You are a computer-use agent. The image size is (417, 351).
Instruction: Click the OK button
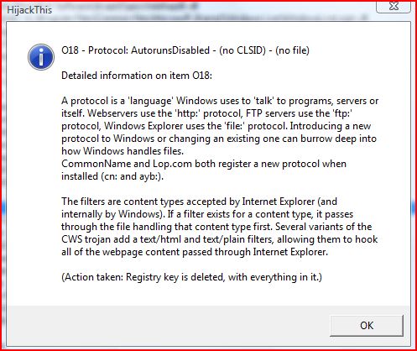click(367, 326)
